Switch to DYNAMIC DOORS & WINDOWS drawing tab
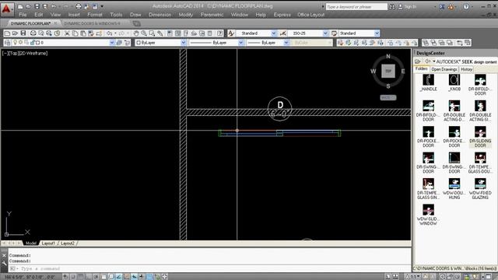 (92, 23)
